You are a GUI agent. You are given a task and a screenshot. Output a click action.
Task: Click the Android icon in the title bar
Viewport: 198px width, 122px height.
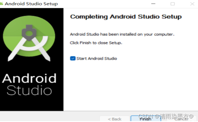coord(1,4)
